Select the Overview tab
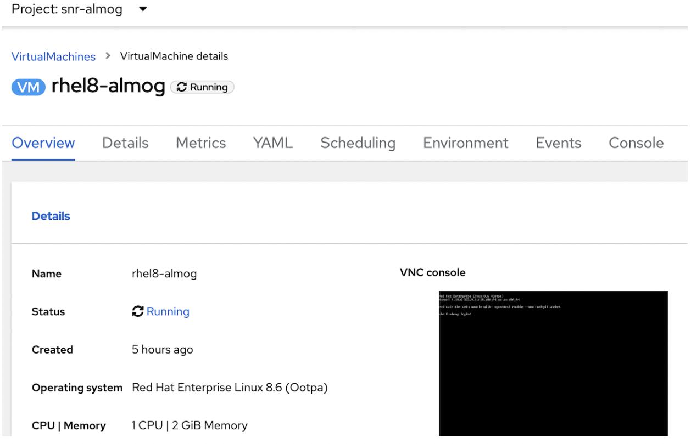This screenshot has width=691, height=444. pyautogui.click(x=43, y=143)
